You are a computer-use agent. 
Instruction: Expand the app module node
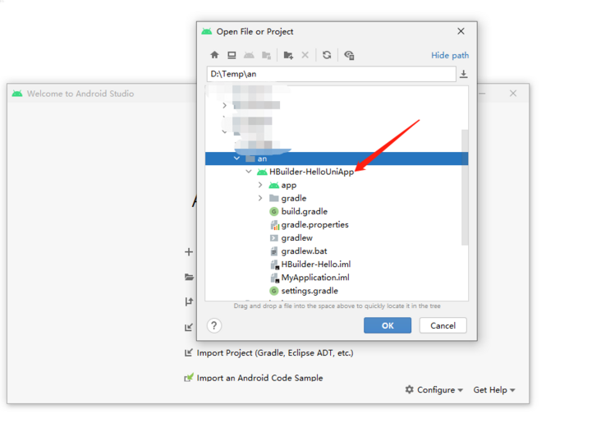point(260,185)
